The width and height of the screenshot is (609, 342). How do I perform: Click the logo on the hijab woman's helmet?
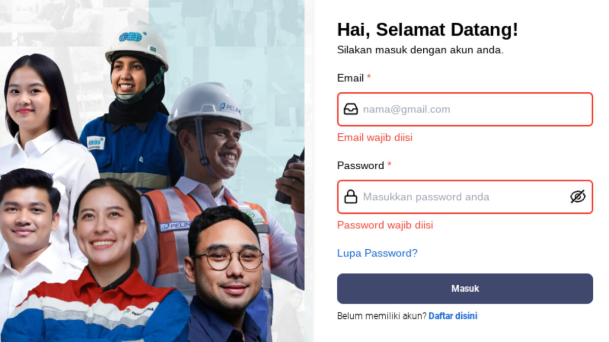(x=130, y=36)
